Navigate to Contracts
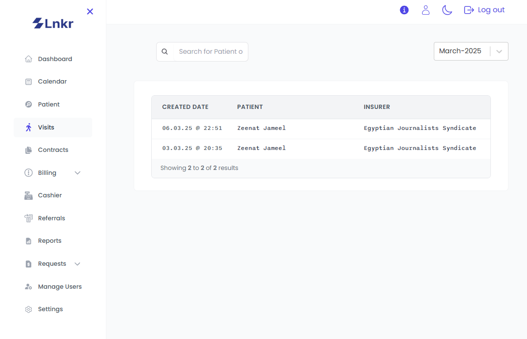This screenshot has height=339, width=527. coord(53,150)
